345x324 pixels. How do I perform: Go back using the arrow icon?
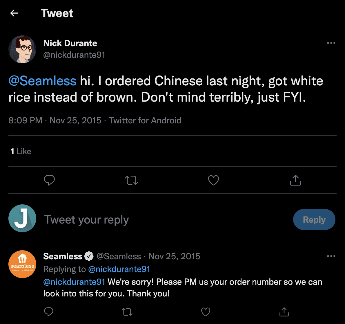click(x=14, y=13)
